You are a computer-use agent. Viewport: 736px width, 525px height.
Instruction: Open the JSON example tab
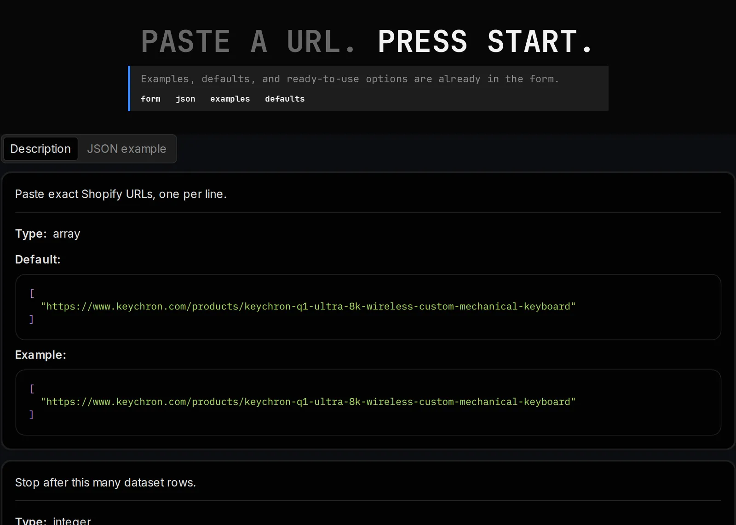click(126, 149)
